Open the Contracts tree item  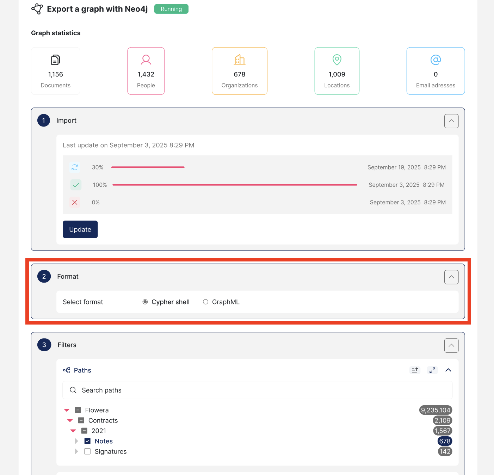pyautogui.click(x=103, y=420)
